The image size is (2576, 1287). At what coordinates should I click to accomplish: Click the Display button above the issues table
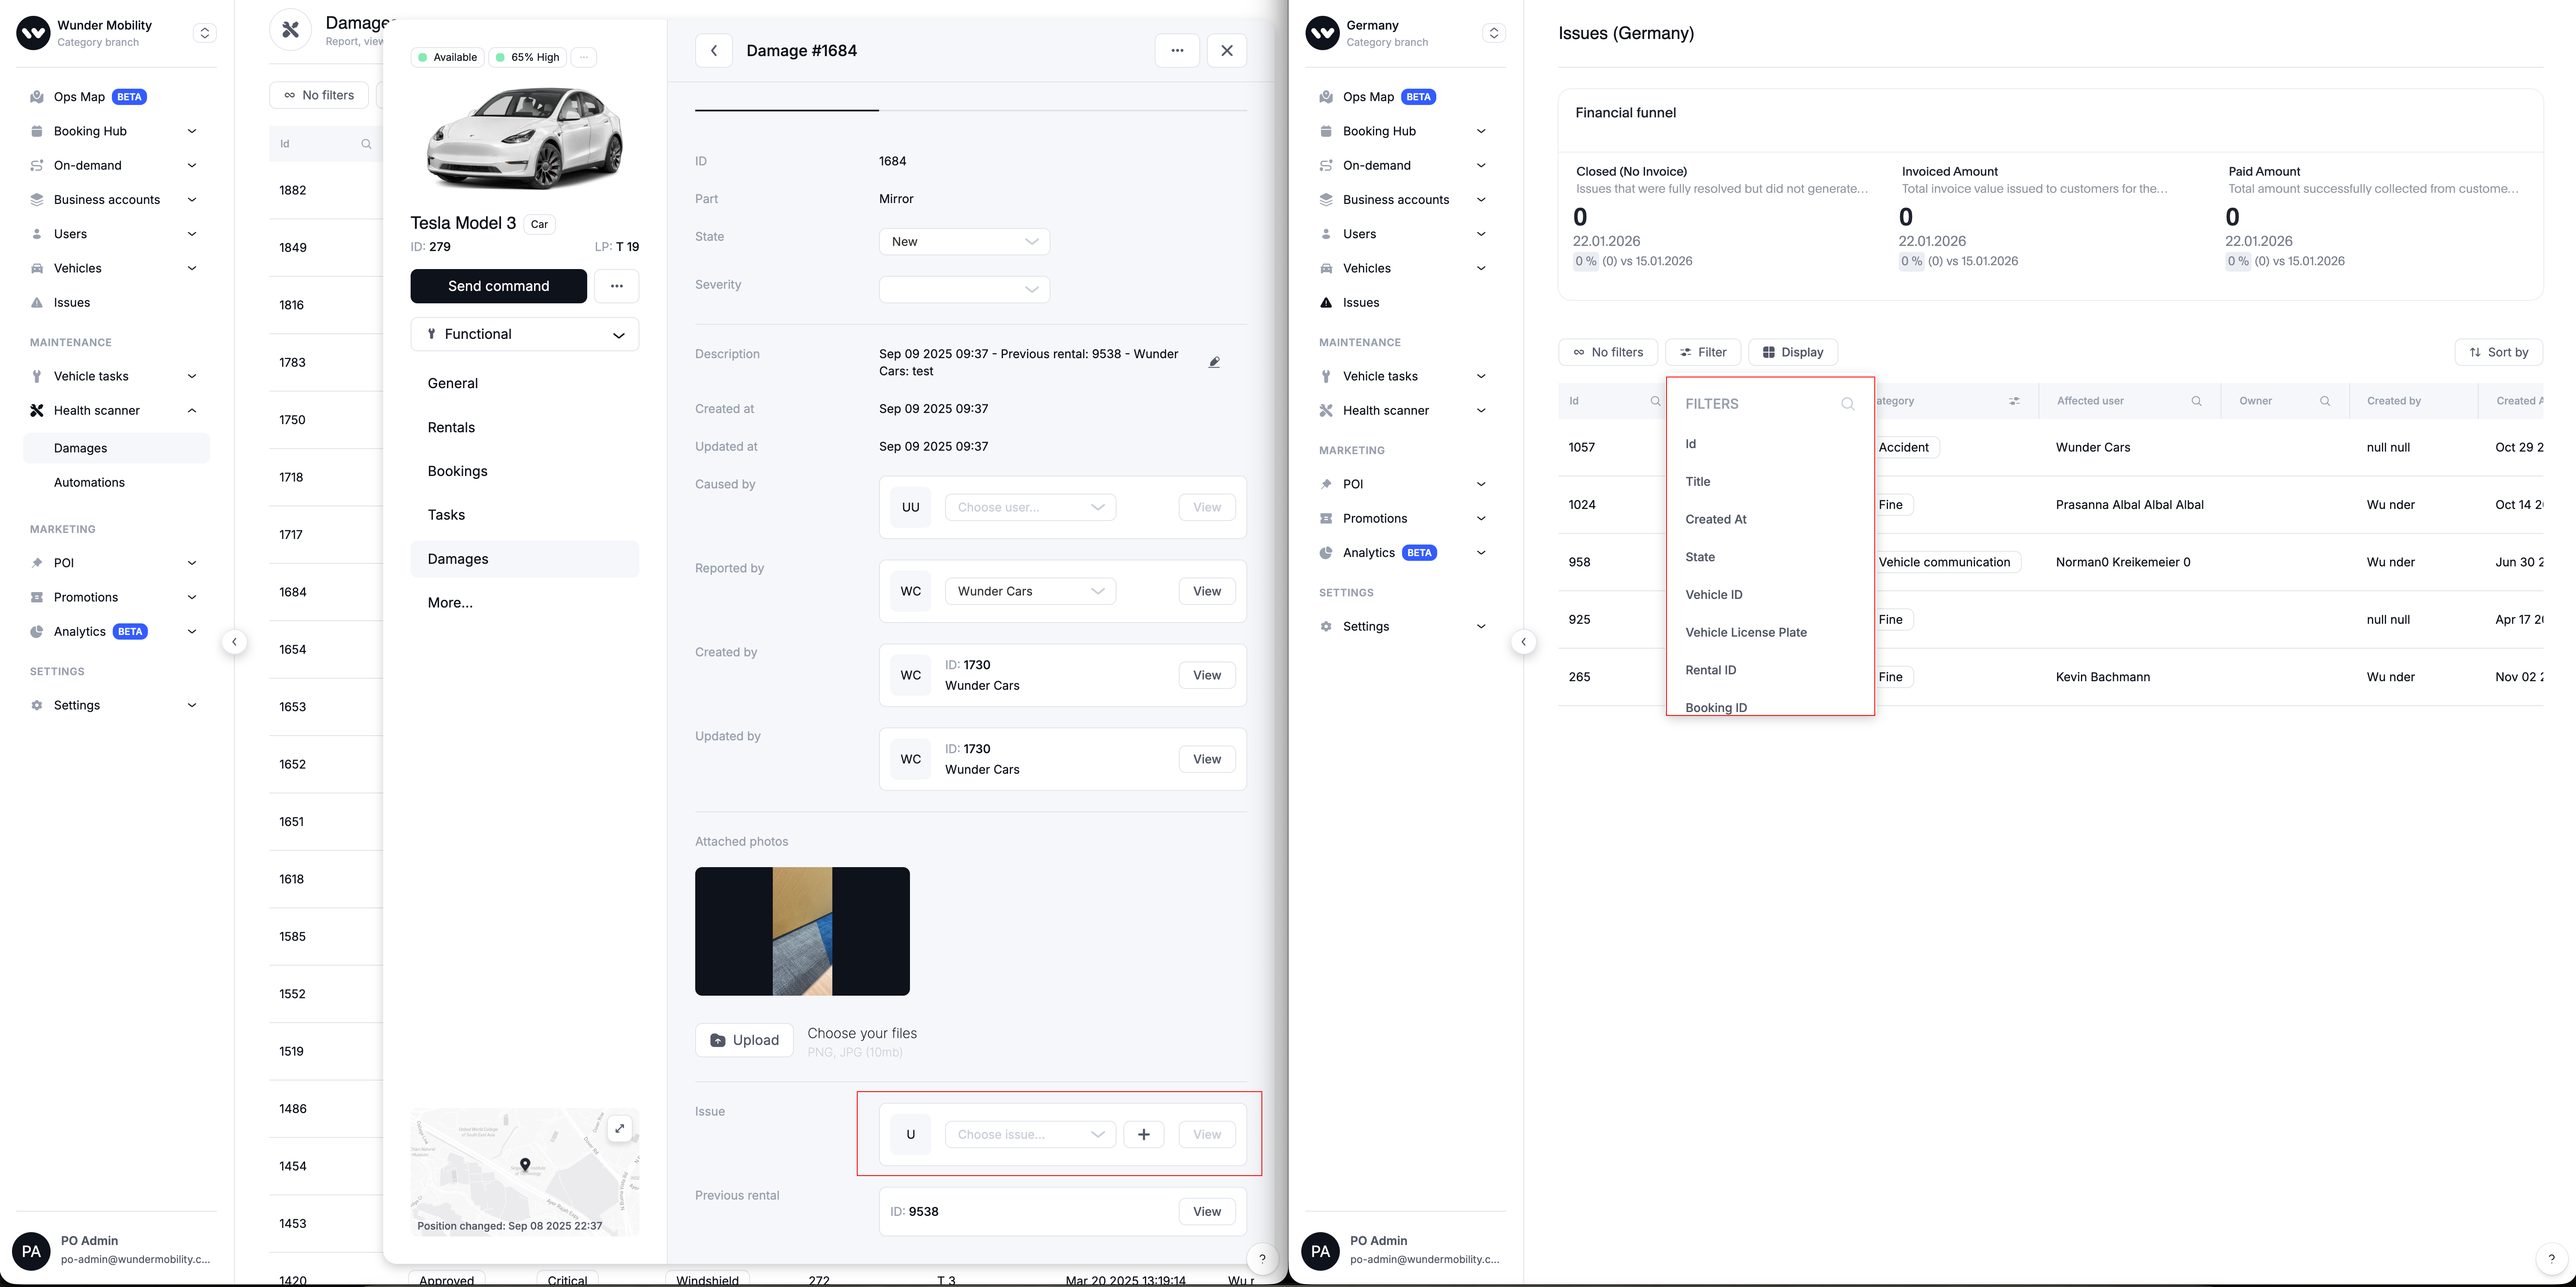pyautogui.click(x=1793, y=352)
